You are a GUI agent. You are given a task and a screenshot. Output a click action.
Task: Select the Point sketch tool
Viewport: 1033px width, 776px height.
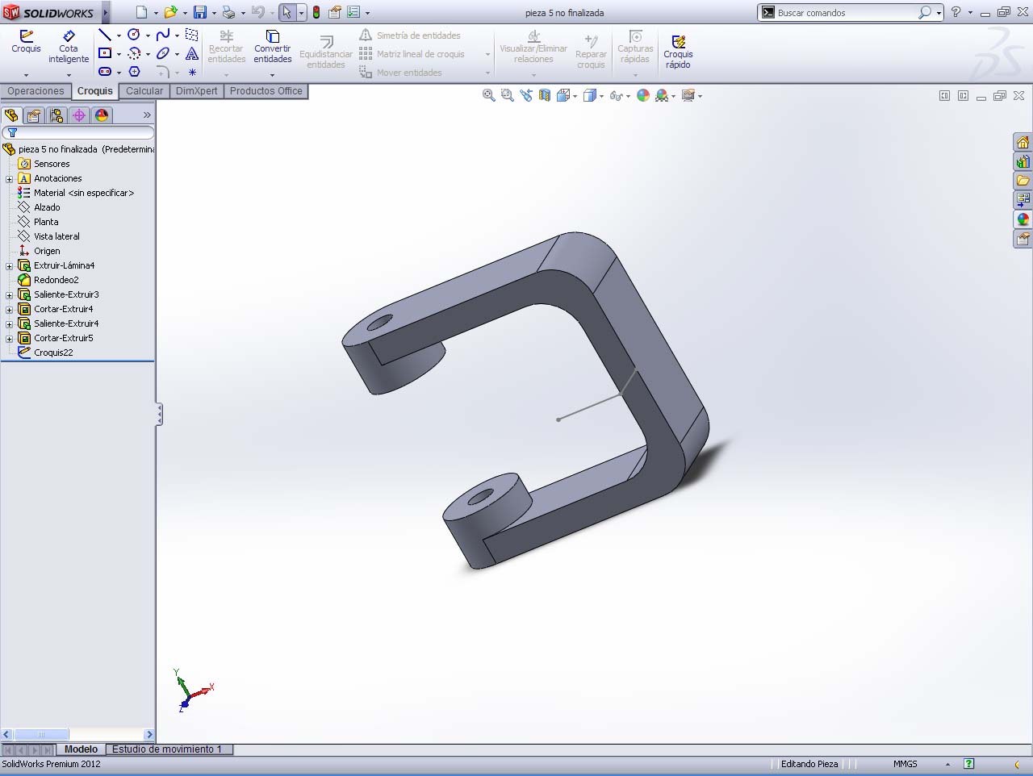pos(192,72)
